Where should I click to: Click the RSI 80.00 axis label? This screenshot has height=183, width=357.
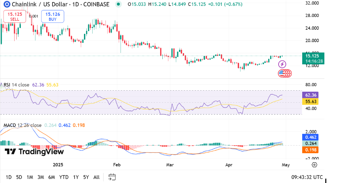coord(311,85)
